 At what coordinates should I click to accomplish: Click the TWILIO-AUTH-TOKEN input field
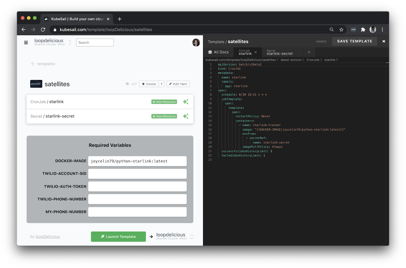137,186
